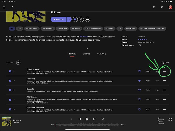The image size is (175, 131).
Task: Select the URBAN FOLK genre tag
Action: click(x=131, y=29)
